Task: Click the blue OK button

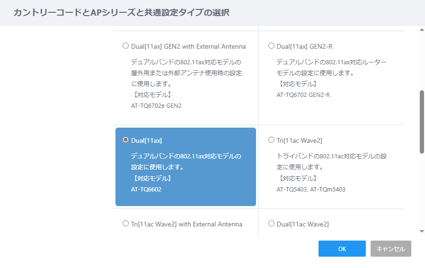Action: pos(342,249)
